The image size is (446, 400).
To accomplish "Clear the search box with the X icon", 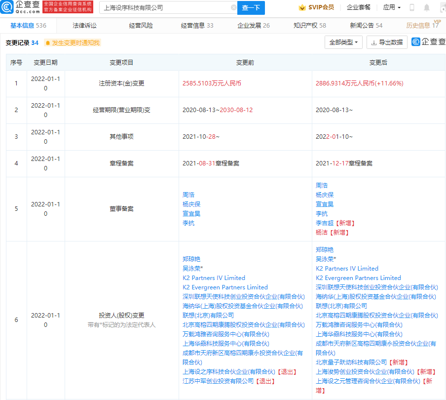I will [x=233, y=7].
